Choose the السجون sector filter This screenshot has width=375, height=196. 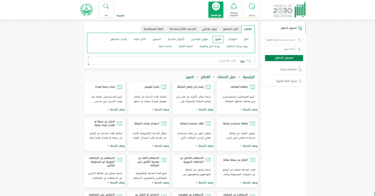point(157,39)
